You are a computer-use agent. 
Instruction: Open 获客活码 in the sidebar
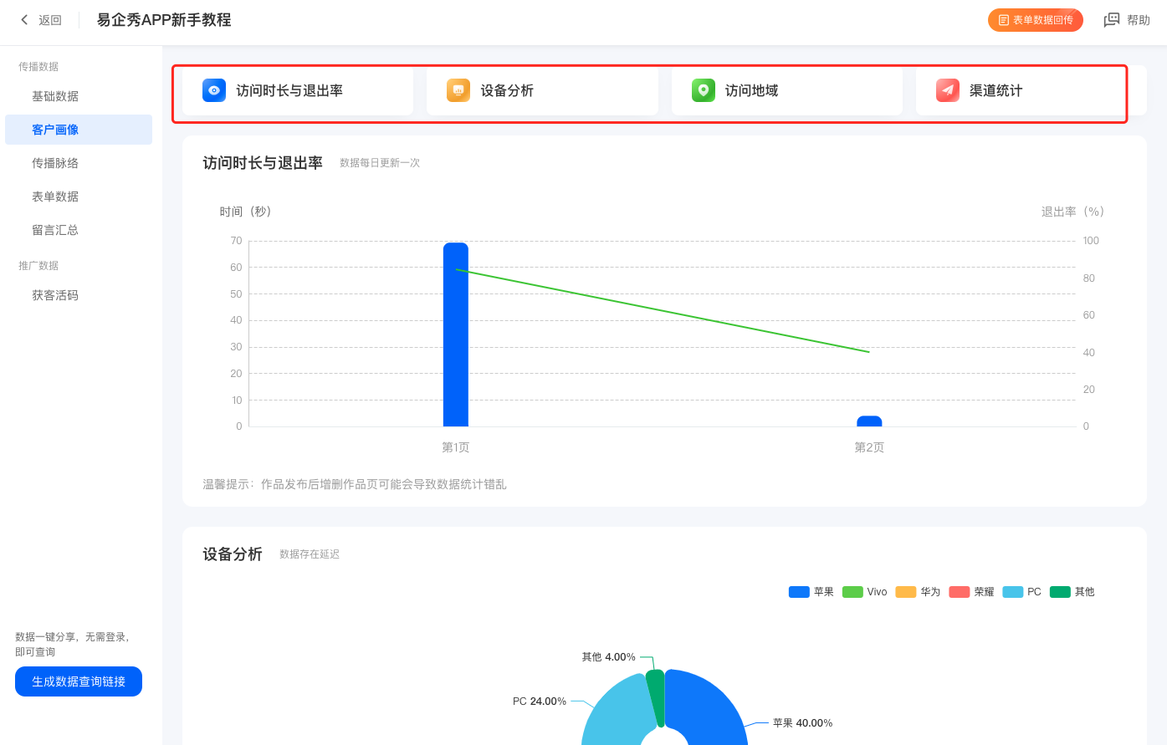pyautogui.click(x=79, y=295)
